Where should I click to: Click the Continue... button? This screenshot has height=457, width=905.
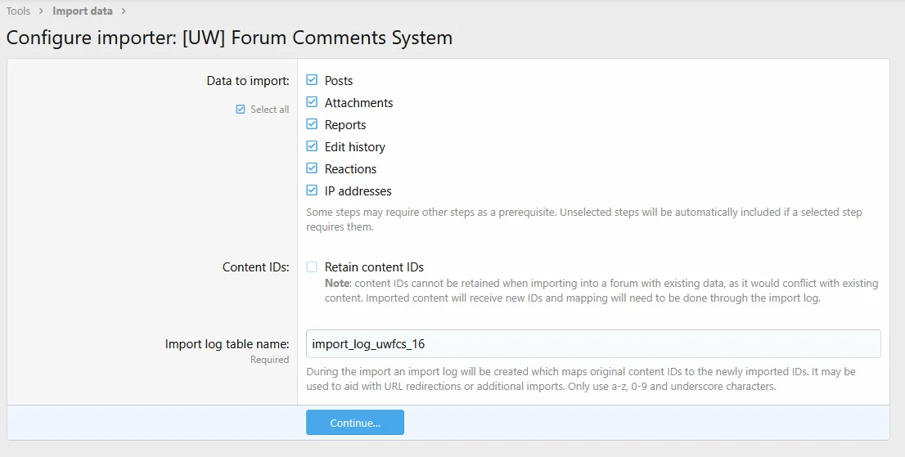pos(355,423)
